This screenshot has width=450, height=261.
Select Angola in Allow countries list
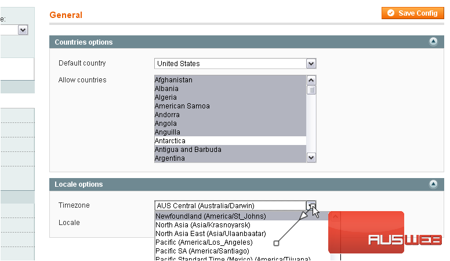pyautogui.click(x=230, y=124)
